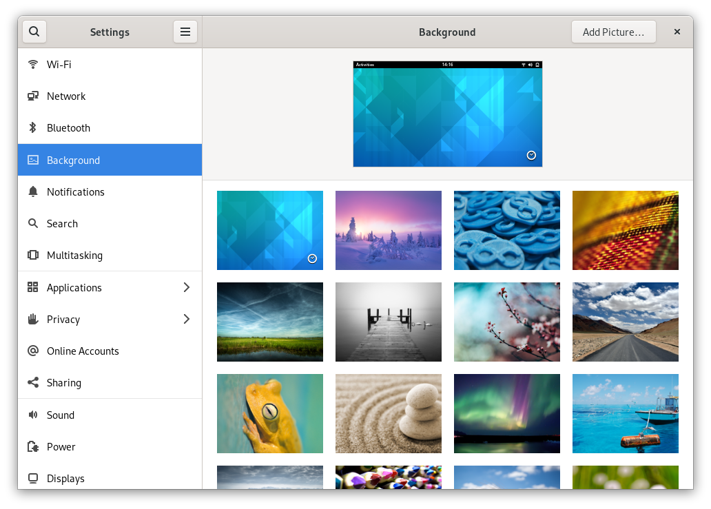
Task: Open the Displays settings panel
Action: [x=65, y=479]
